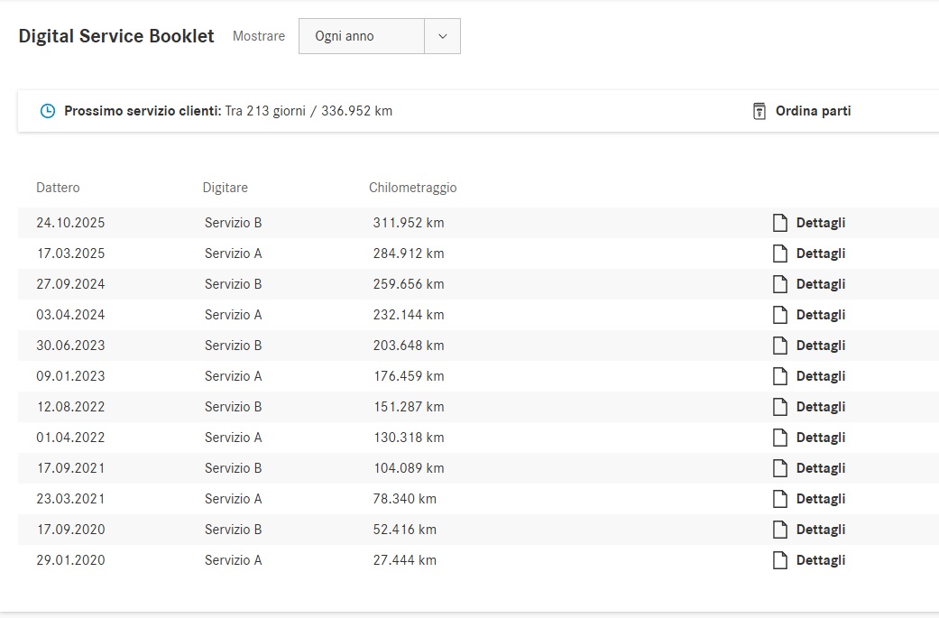Click document icon for 30.06.2023 service
Viewport: 939px width, 618px height.
[x=780, y=346]
